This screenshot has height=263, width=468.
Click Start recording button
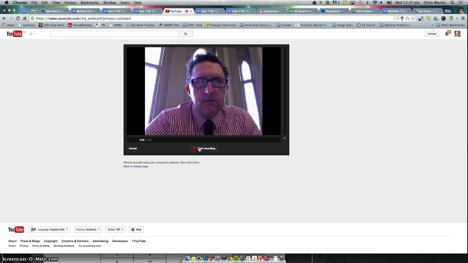[x=204, y=148]
